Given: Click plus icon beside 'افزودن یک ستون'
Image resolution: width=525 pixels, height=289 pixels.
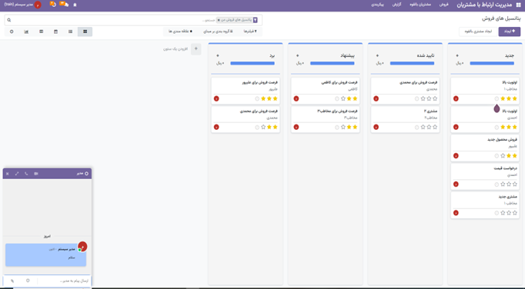Looking at the screenshot, I should (x=196, y=49).
